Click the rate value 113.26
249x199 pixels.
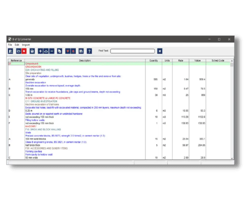click(x=185, y=117)
